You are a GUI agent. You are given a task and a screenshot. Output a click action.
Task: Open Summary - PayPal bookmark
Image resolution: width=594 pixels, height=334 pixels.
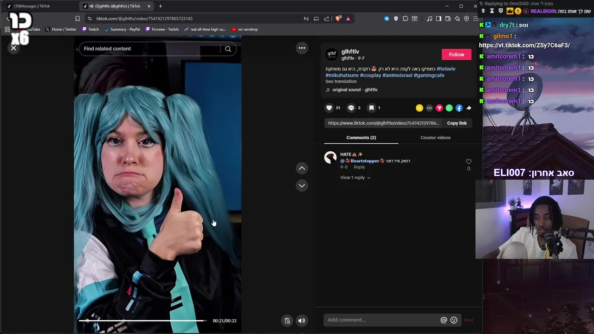pyautogui.click(x=122, y=29)
